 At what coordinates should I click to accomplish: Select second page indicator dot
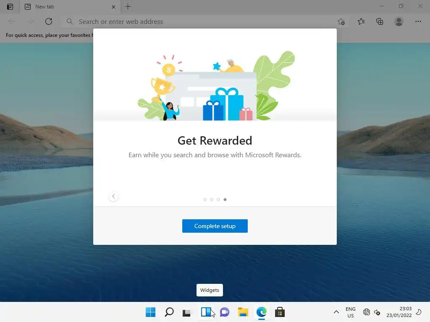pos(212,199)
